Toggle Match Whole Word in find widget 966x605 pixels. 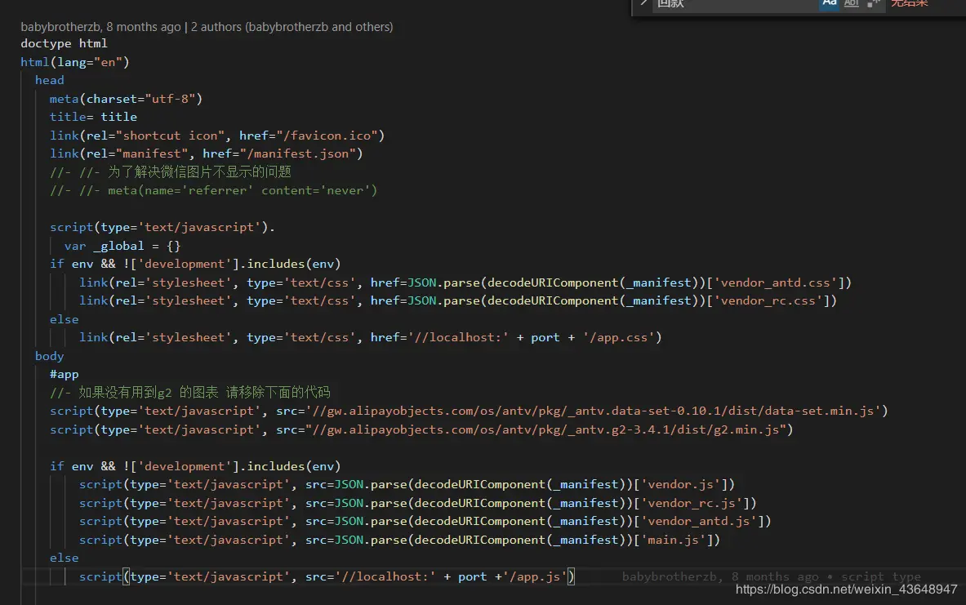pos(852,3)
